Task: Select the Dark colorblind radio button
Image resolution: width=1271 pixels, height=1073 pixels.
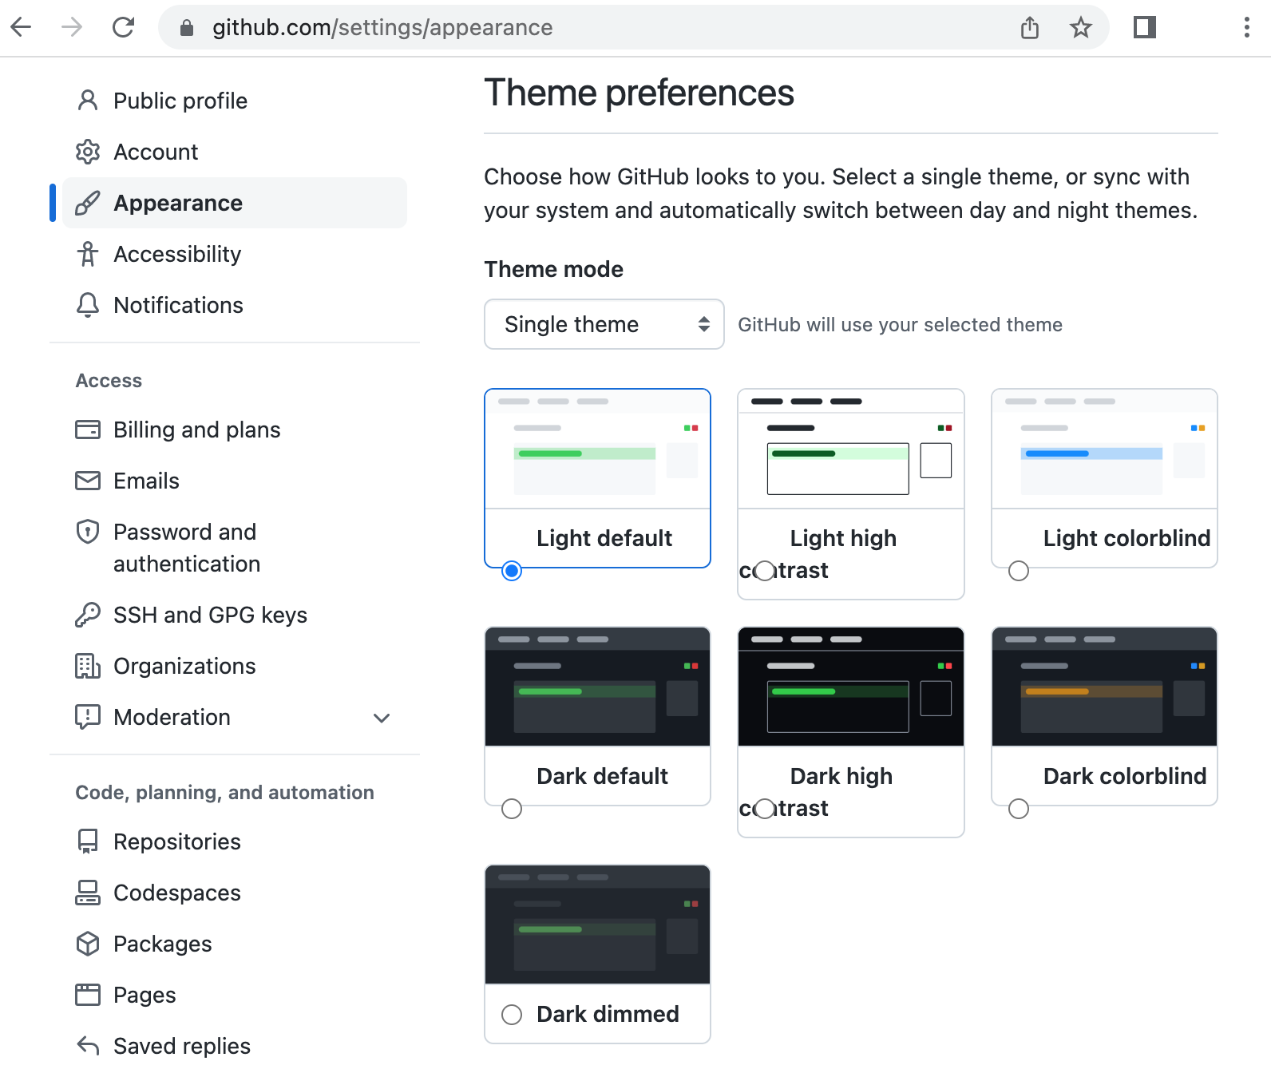Action: (1019, 809)
